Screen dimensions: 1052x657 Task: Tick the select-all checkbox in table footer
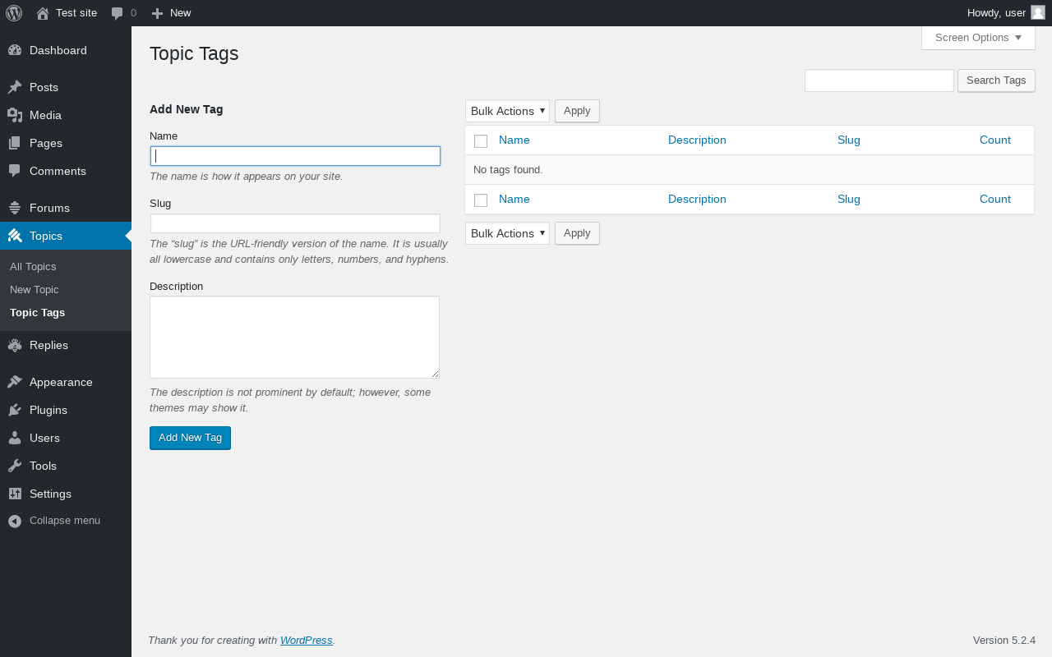481,200
